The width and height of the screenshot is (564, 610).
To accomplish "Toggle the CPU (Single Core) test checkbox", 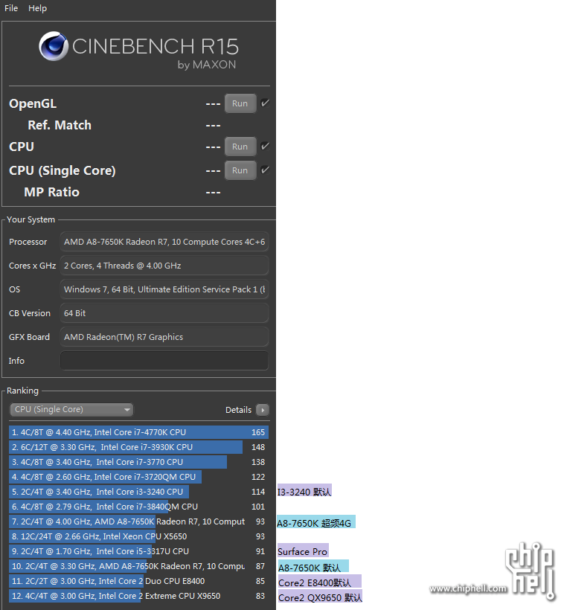I will click(265, 170).
